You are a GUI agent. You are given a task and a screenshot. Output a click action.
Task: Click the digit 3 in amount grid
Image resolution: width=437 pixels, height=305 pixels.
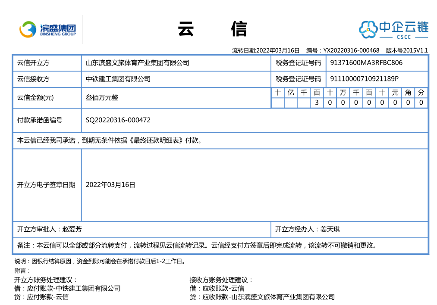click(317, 103)
